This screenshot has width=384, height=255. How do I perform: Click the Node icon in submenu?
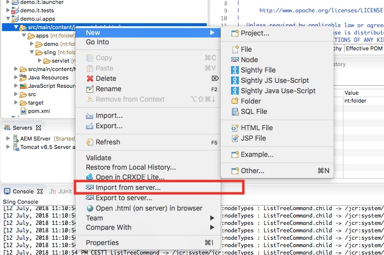tap(235, 60)
